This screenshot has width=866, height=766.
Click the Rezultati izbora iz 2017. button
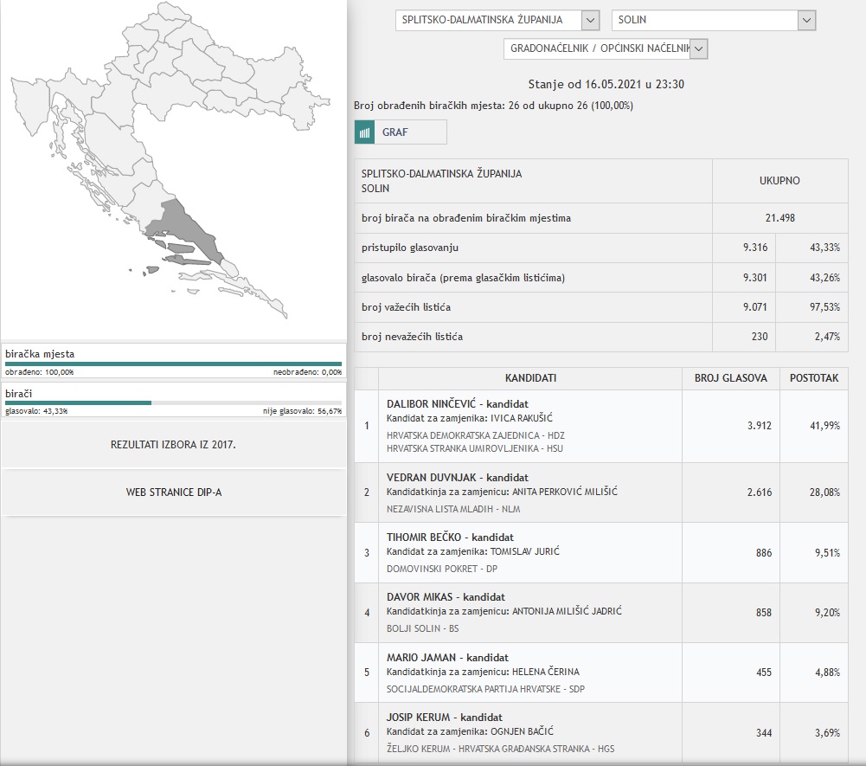tap(173, 444)
